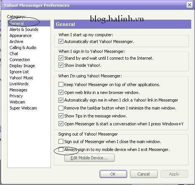Open Privacy settings category
The image size is (195, 185).
pyautogui.click(x=16, y=96)
